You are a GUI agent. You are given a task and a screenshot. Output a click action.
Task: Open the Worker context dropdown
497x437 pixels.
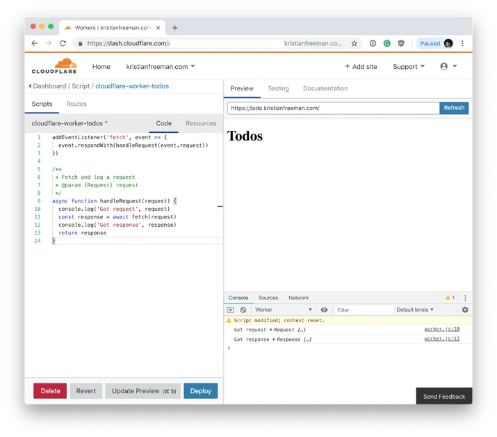[x=284, y=310]
